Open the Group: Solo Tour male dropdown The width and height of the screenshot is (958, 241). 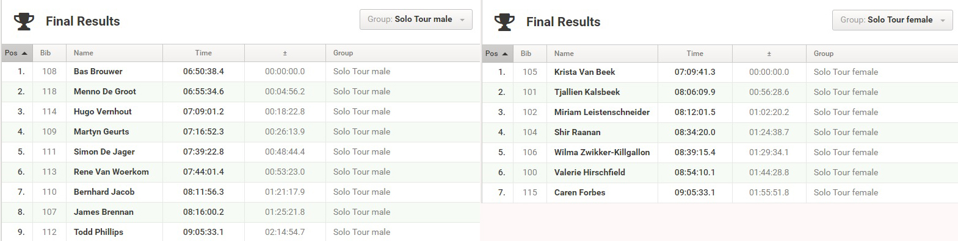click(x=416, y=19)
